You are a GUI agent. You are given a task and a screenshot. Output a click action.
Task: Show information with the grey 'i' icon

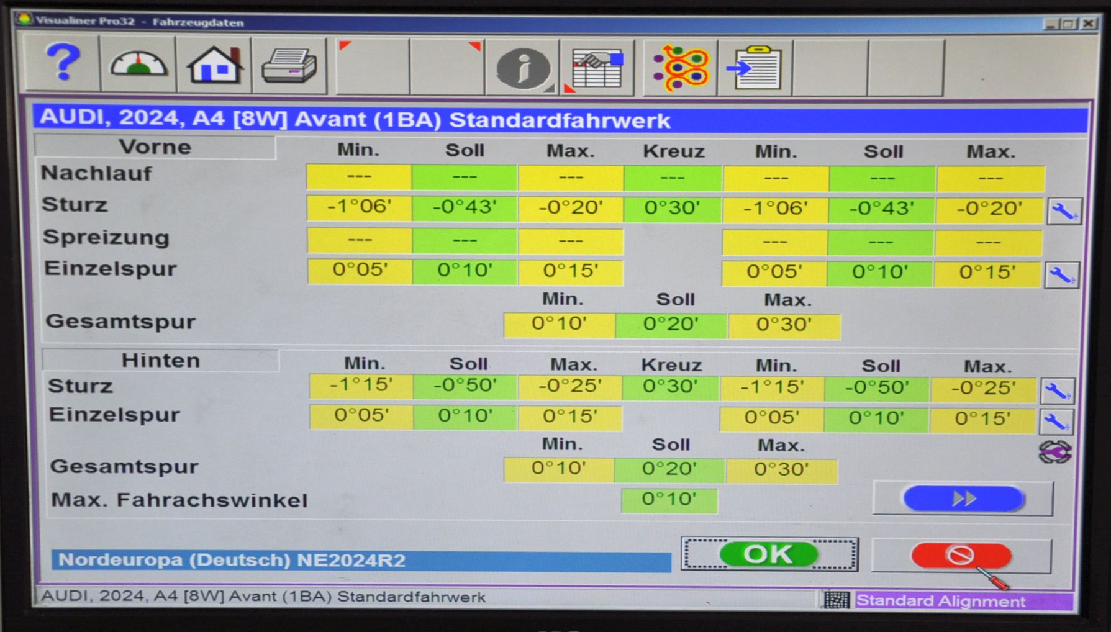[x=523, y=68]
